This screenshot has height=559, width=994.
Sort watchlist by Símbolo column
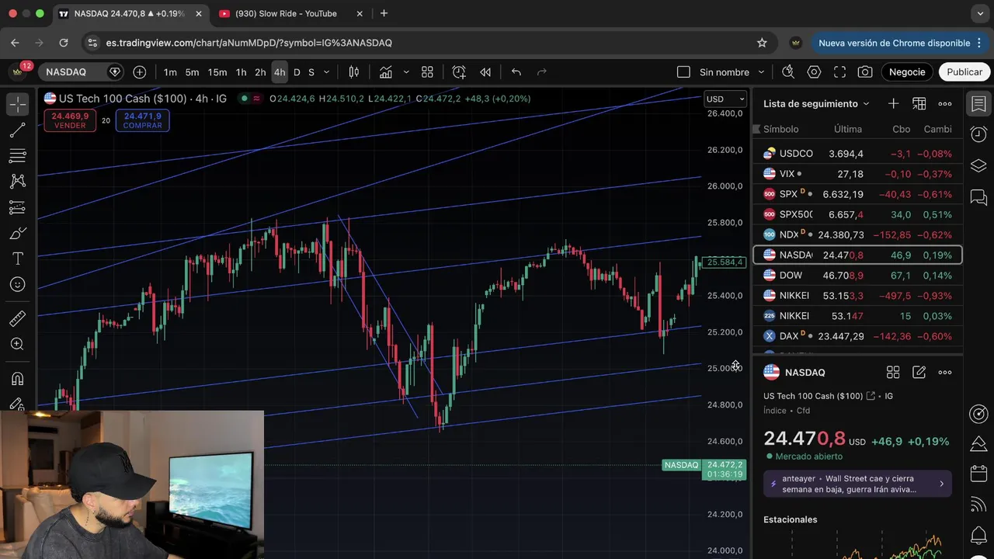780,130
